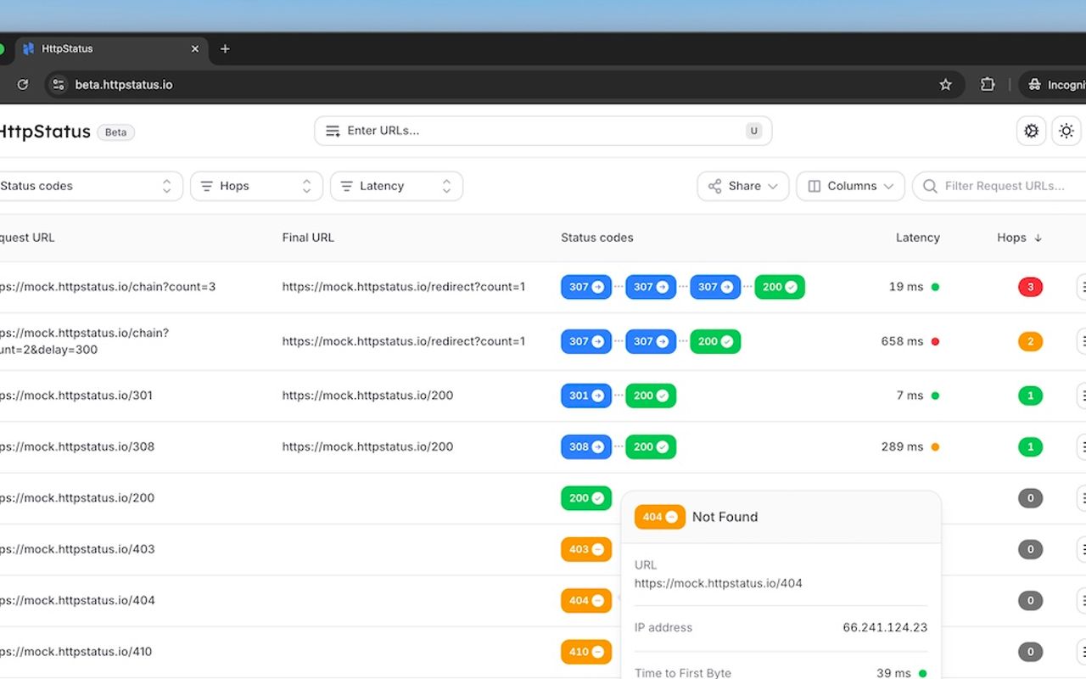Click the 410 status badge
Screen dimensions: 1086x679
coord(586,652)
